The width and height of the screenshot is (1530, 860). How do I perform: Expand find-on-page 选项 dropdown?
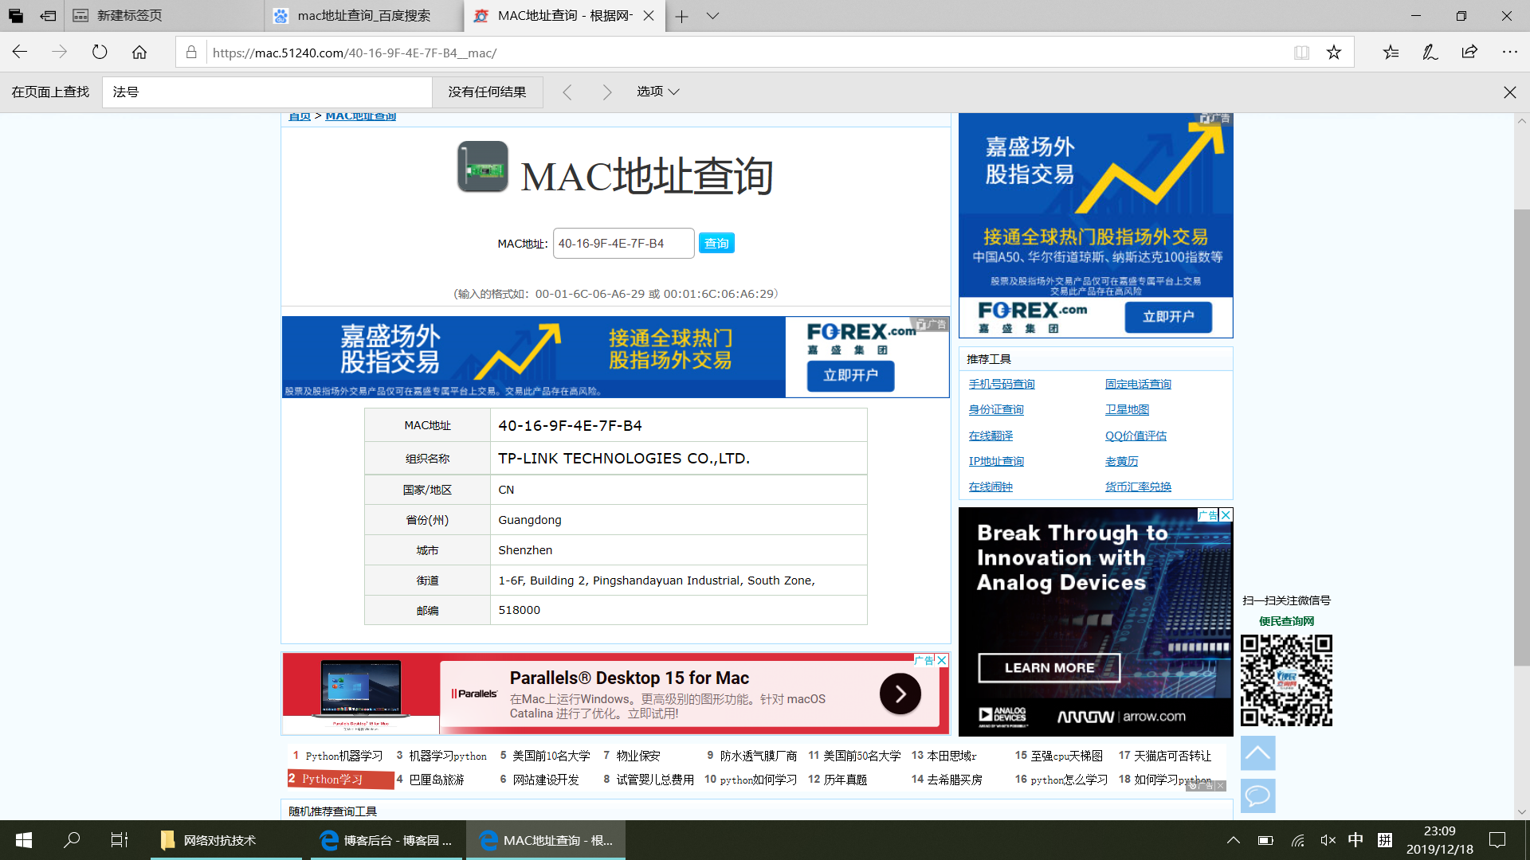[x=657, y=92]
